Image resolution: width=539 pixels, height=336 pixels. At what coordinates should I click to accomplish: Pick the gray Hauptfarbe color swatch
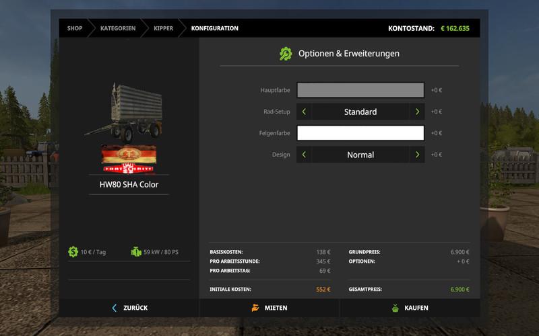click(x=360, y=90)
